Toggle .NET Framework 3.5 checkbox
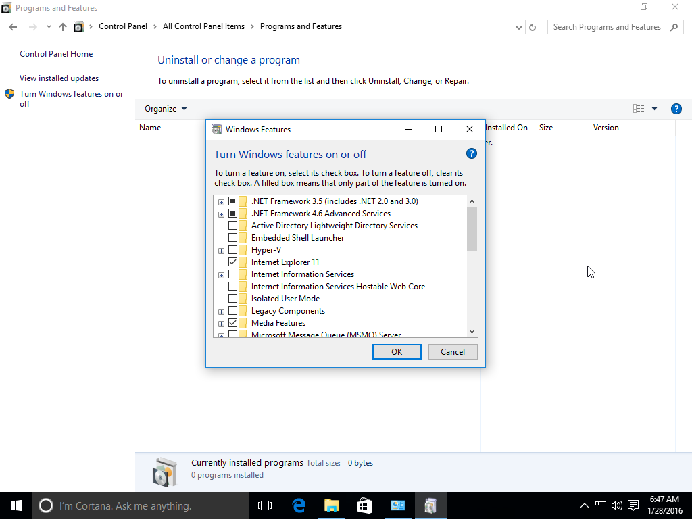Image resolution: width=692 pixels, height=519 pixels. tap(232, 201)
